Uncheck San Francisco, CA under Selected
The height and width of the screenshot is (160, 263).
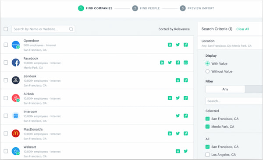[x=207, y=118]
